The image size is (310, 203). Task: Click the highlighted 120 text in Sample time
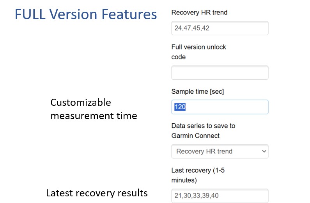point(180,107)
